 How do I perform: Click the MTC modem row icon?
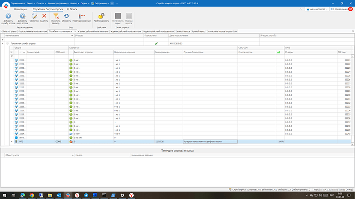pos(16,142)
